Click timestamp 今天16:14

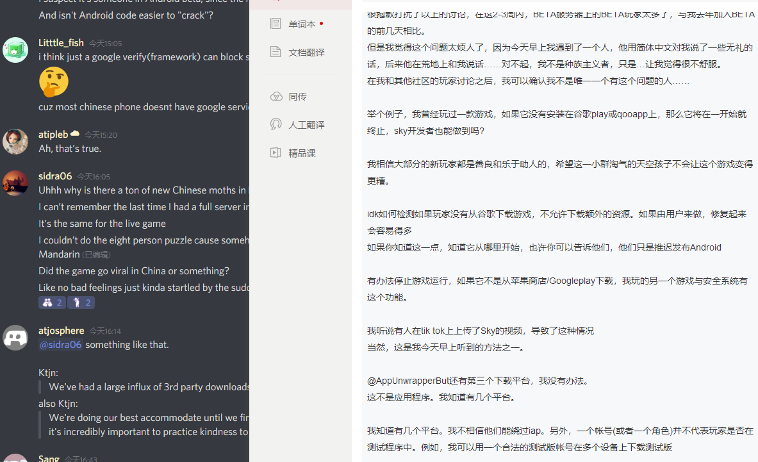(x=105, y=331)
